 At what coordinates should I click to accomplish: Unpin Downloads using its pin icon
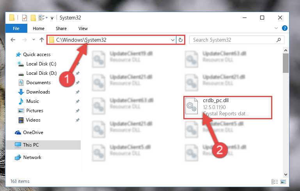coord(77,92)
